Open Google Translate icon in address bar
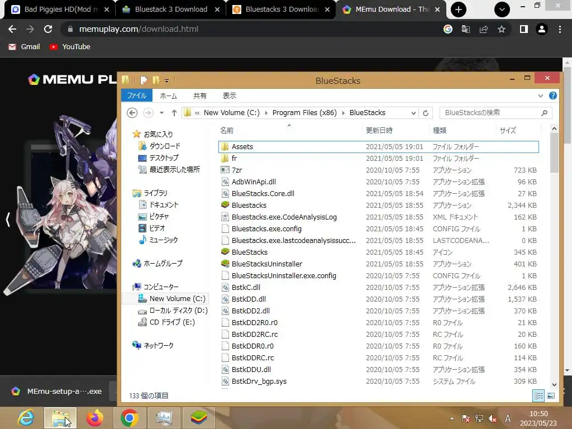The width and height of the screenshot is (572, 429). point(466,29)
